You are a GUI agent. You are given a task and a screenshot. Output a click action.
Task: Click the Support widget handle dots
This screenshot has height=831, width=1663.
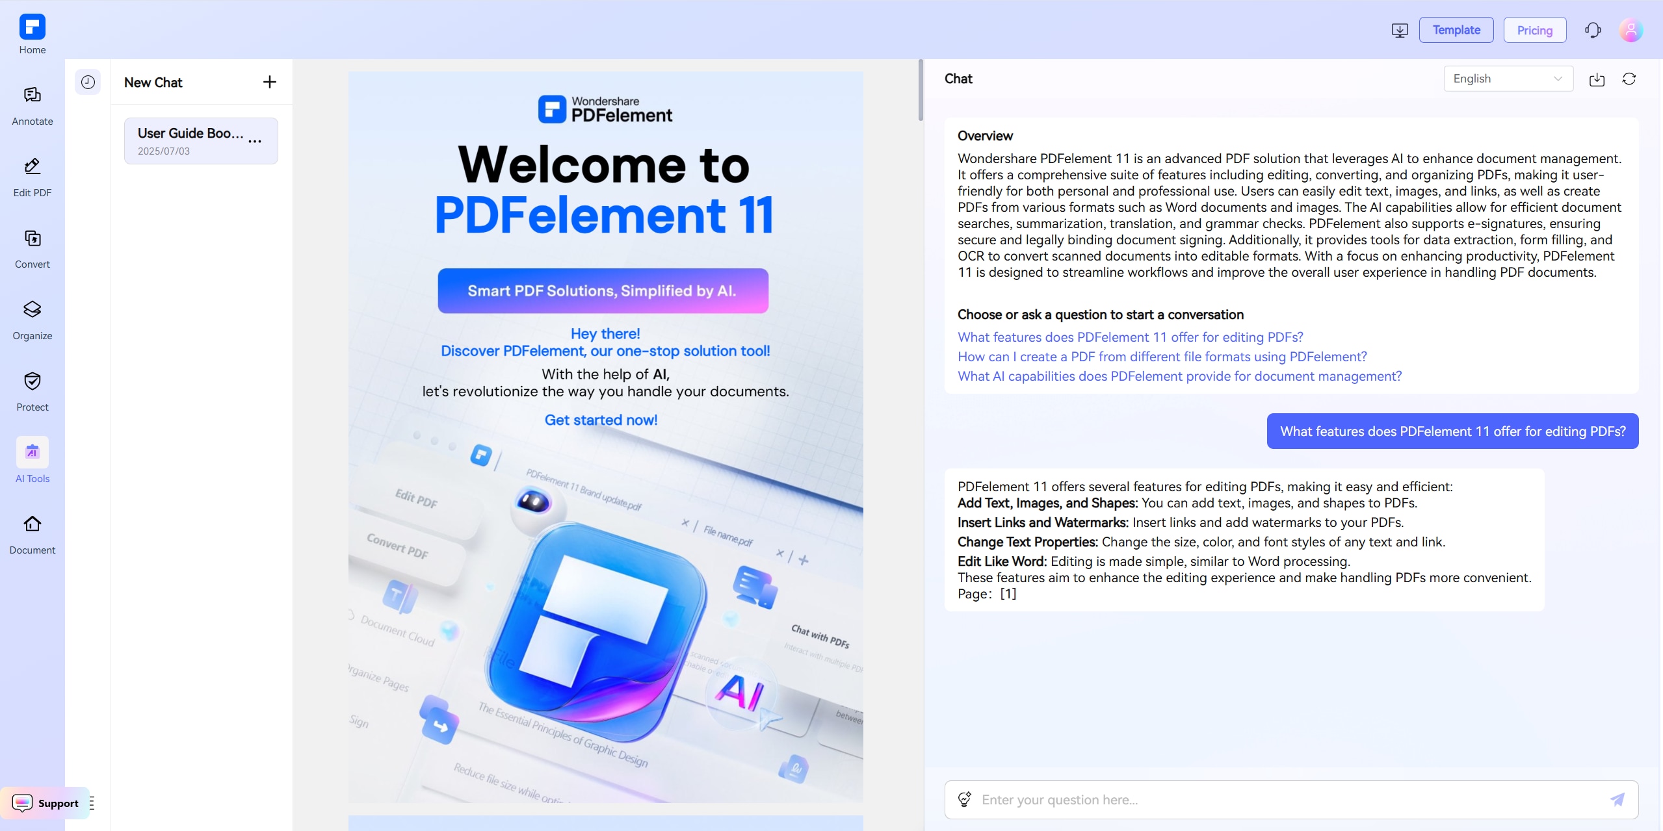click(92, 803)
